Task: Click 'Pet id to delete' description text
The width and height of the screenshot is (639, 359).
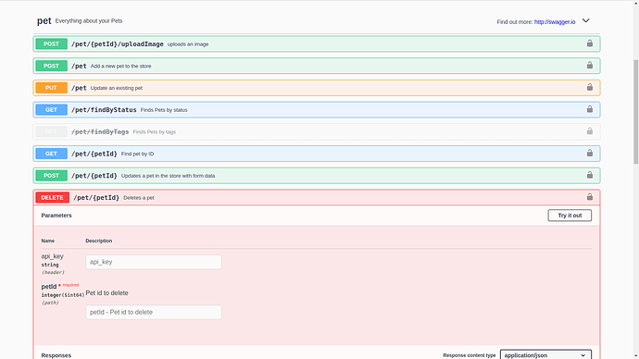Action: [x=106, y=293]
